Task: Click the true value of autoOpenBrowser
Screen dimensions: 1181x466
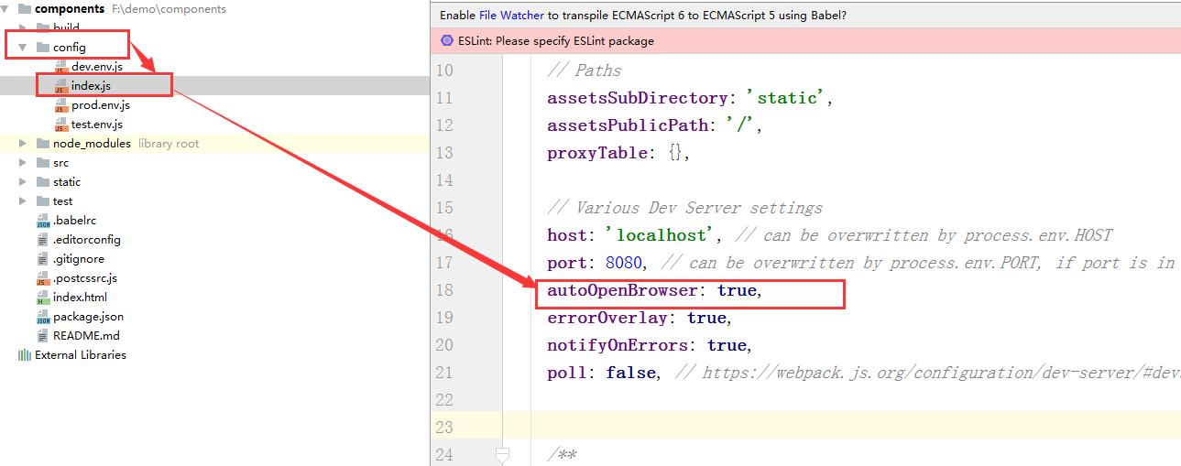Action: 737,290
